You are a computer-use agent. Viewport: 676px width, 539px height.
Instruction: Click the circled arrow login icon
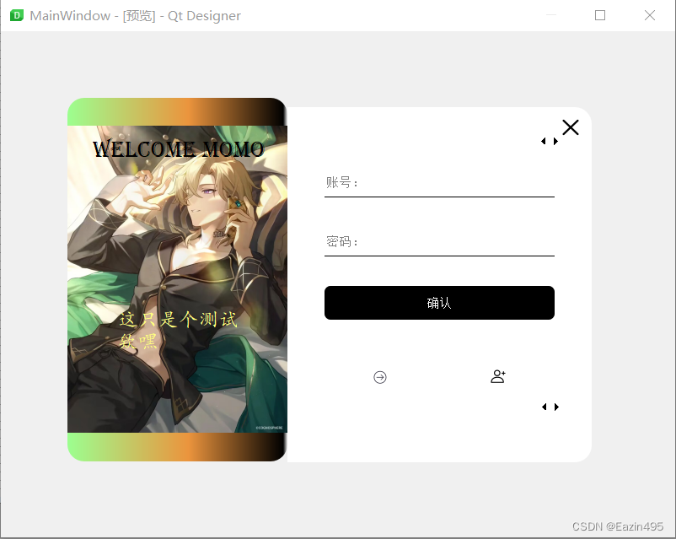coord(380,377)
